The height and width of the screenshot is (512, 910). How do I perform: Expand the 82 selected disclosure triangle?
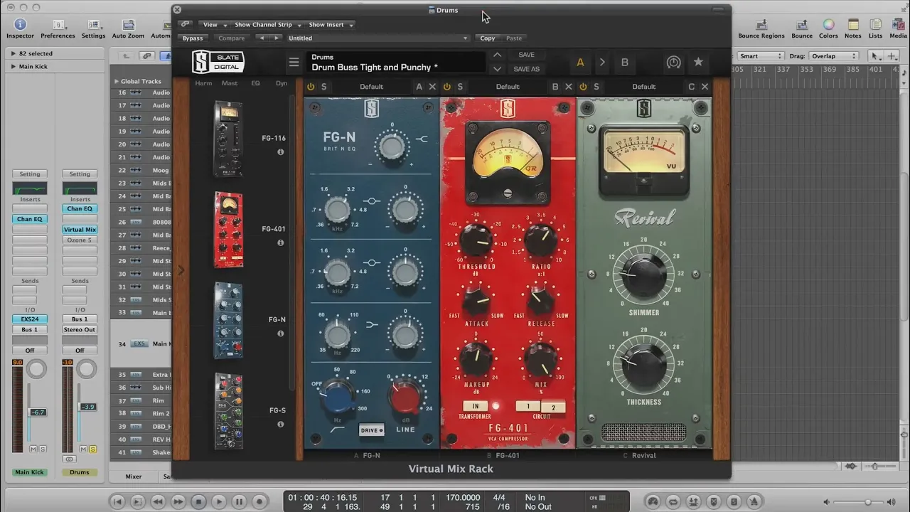point(13,53)
